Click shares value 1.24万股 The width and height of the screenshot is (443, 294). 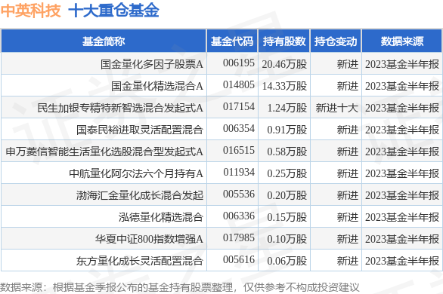pos(287,108)
